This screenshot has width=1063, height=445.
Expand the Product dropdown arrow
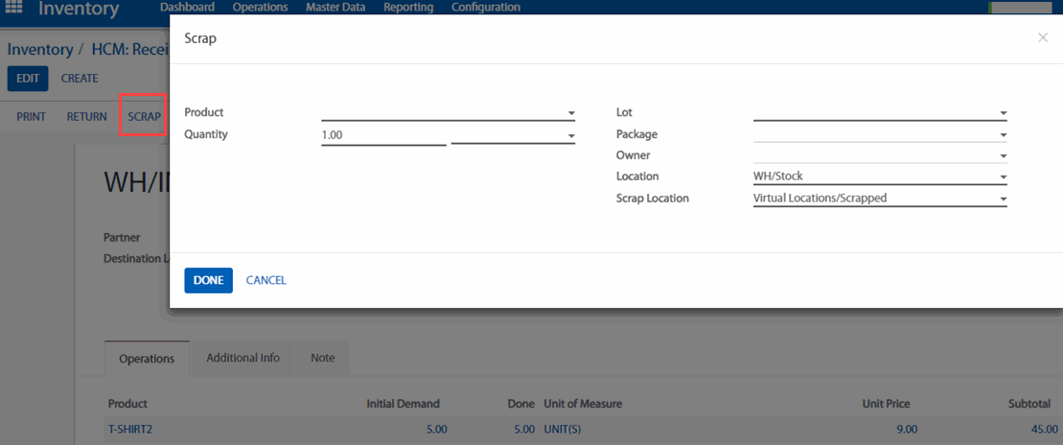coord(571,114)
